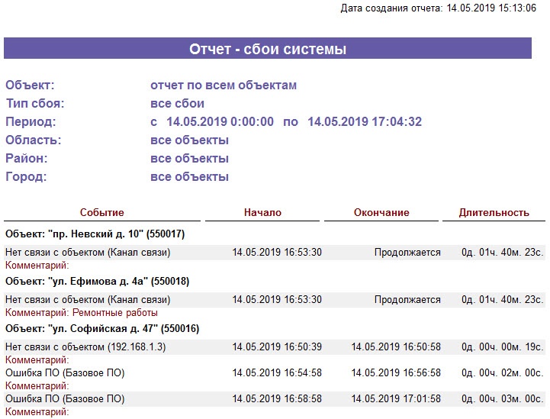Select the 'Начало' column header
Screen dimensions: 550x419
coord(262,212)
